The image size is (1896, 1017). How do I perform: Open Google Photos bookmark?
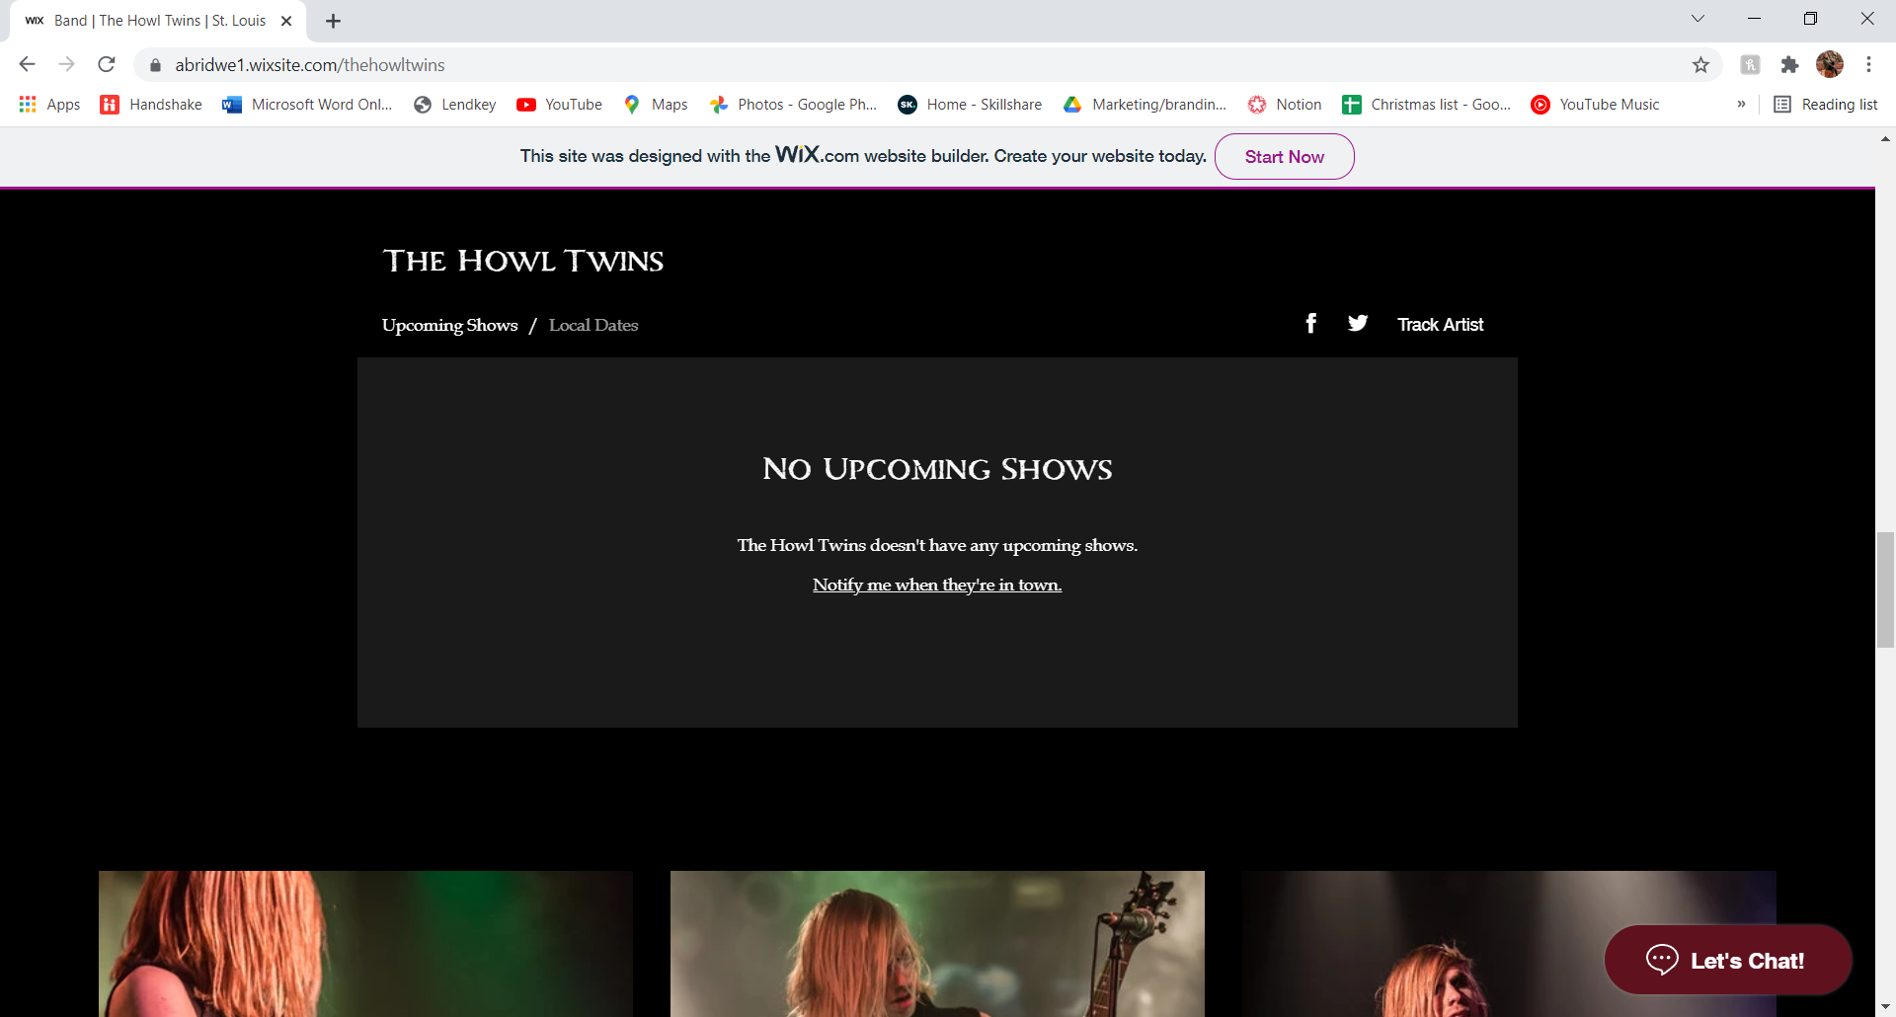(793, 105)
